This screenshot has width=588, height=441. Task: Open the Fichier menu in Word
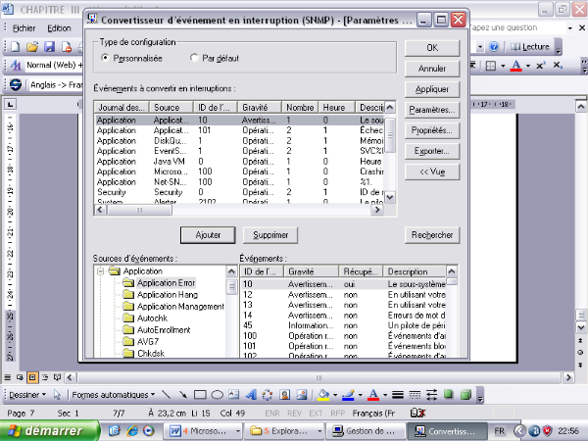[x=24, y=28]
